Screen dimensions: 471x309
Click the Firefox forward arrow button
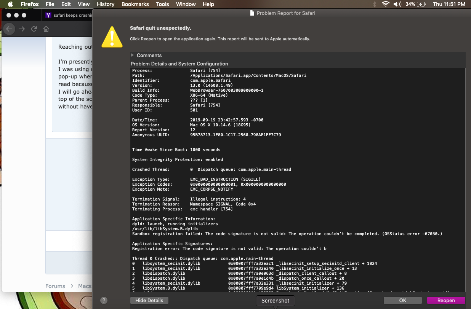[x=22, y=29]
